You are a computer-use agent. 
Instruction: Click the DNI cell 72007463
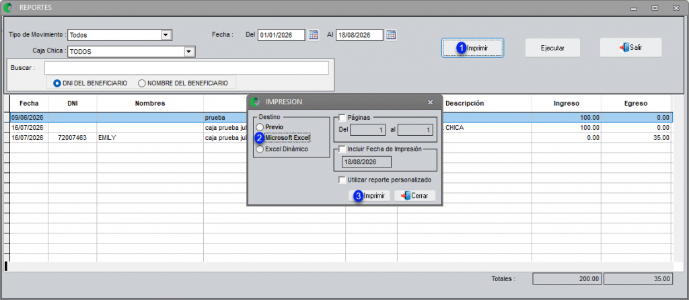point(73,137)
